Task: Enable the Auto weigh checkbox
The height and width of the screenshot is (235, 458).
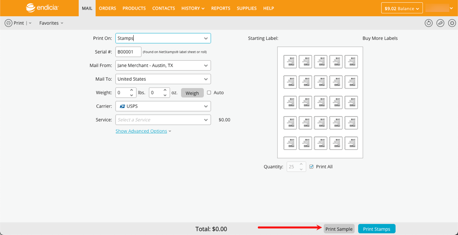Action: 209,93
